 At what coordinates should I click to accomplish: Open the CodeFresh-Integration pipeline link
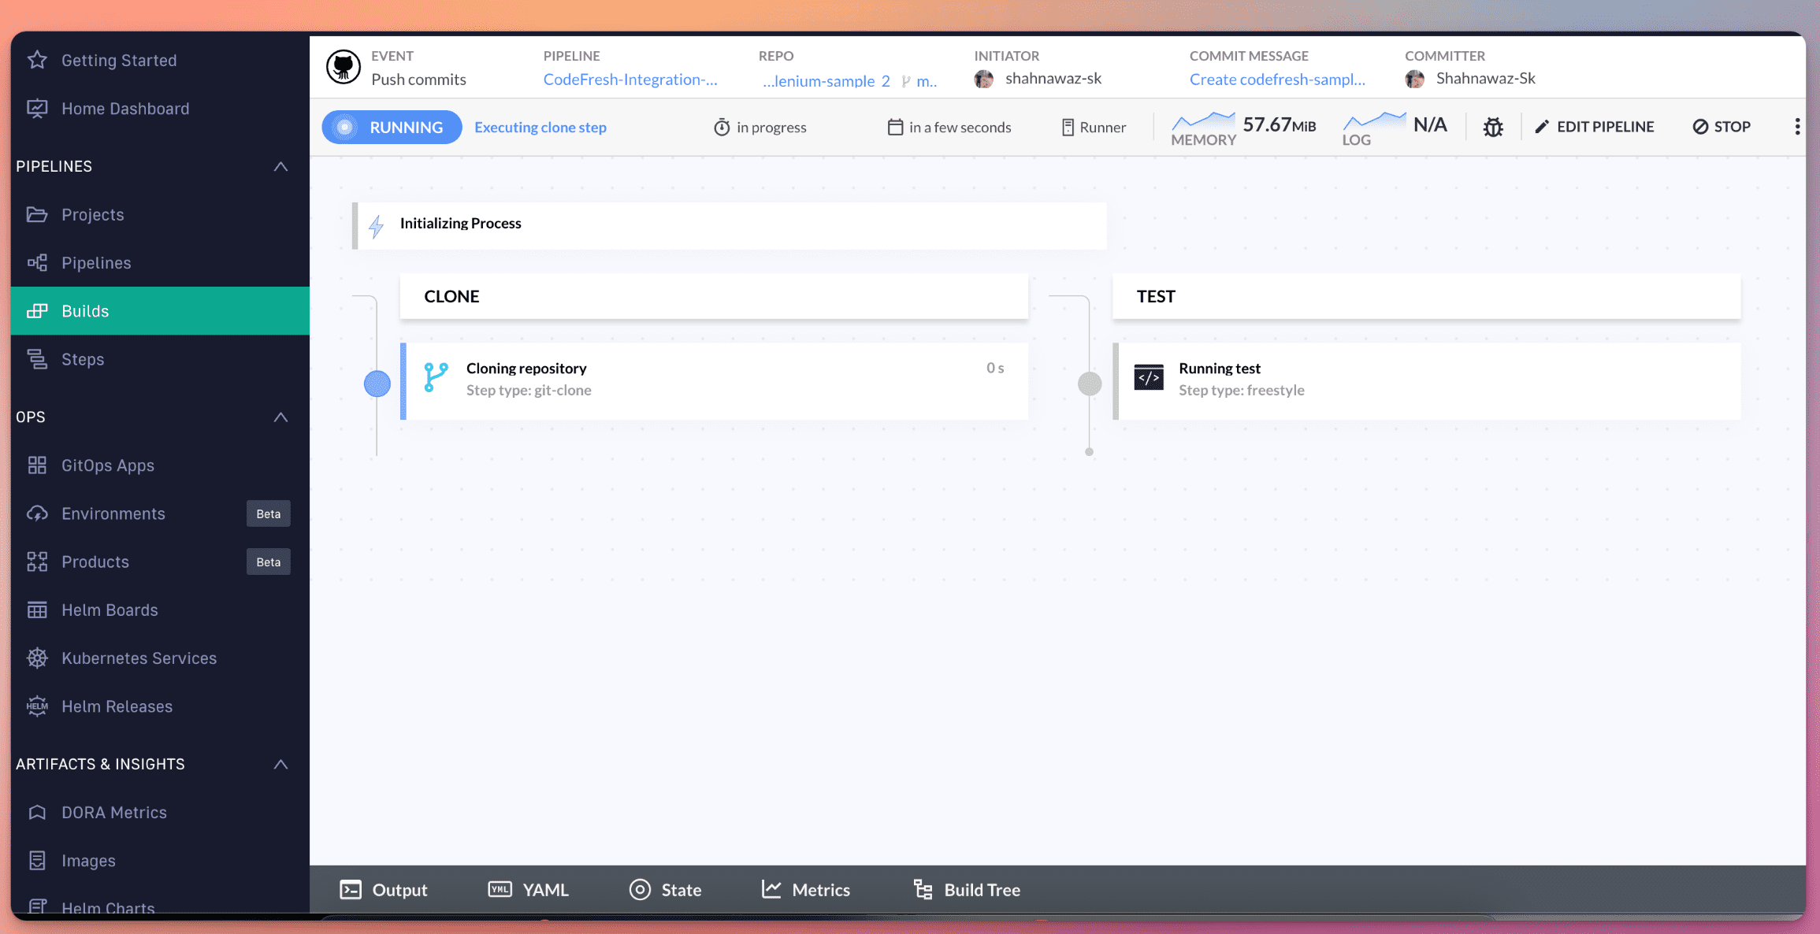click(x=630, y=79)
